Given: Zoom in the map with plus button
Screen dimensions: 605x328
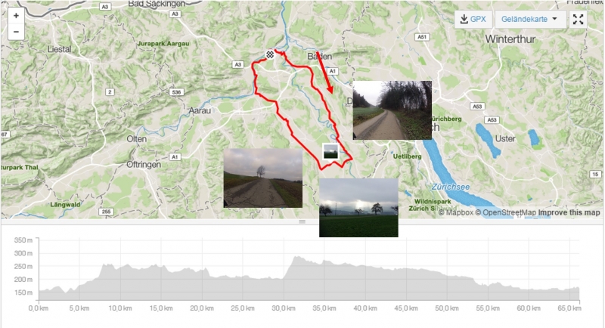Looking at the screenshot, I should [16, 16].
